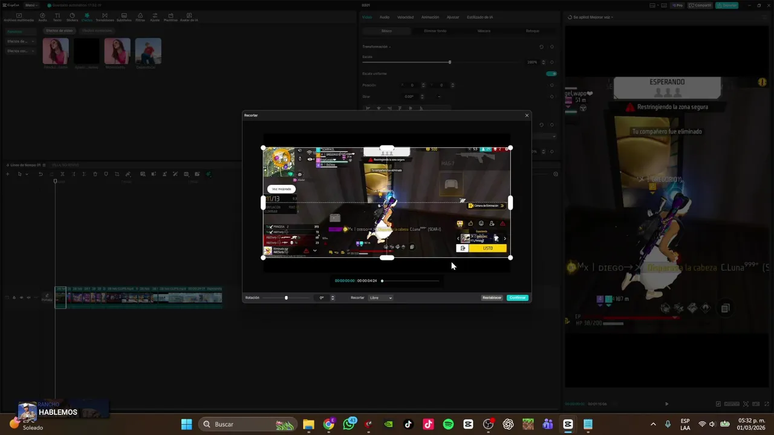Screen dimensions: 774x435
Task: Open the Menú dropdown
Action: [x=30, y=5]
